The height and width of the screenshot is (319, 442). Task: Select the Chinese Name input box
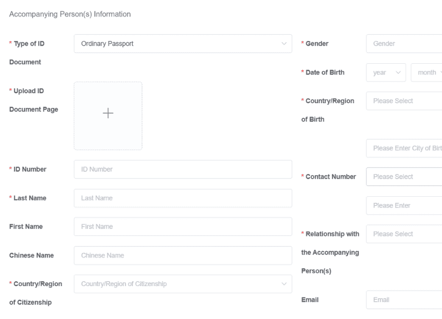[183, 255]
